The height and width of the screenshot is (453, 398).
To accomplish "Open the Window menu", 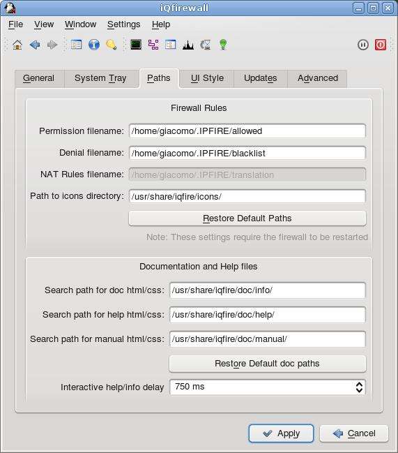I will [x=80, y=24].
